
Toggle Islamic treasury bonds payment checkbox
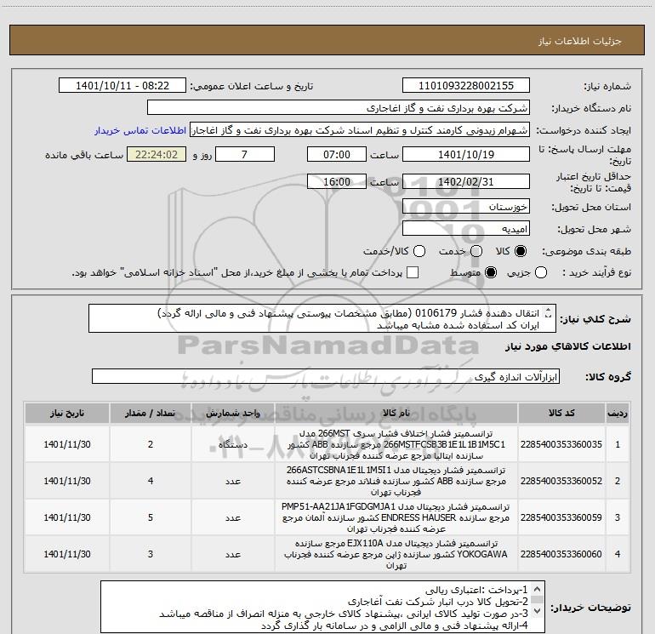click(x=413, y=273)
